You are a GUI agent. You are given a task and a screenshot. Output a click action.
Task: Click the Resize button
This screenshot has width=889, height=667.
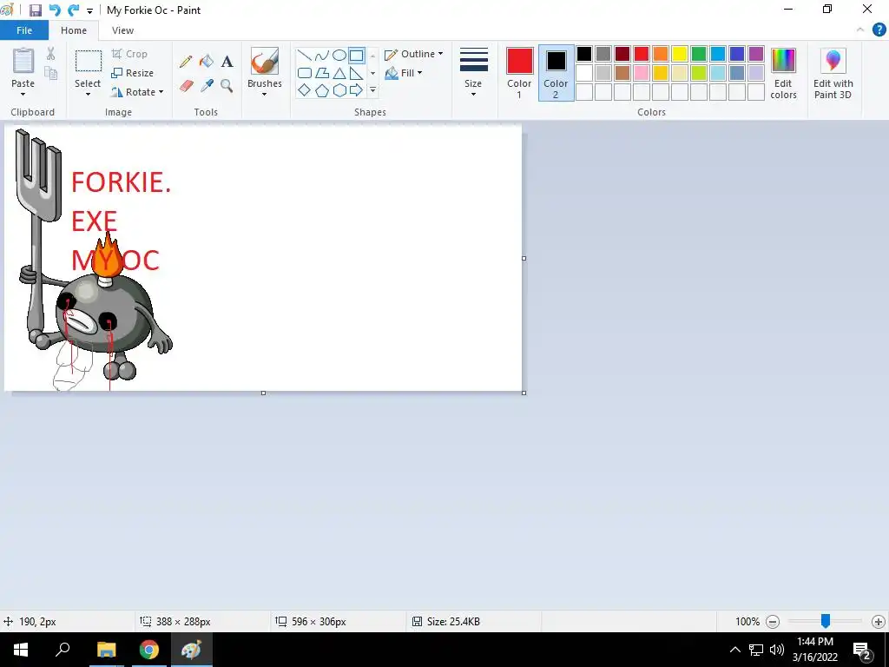[x=133, y=73]
